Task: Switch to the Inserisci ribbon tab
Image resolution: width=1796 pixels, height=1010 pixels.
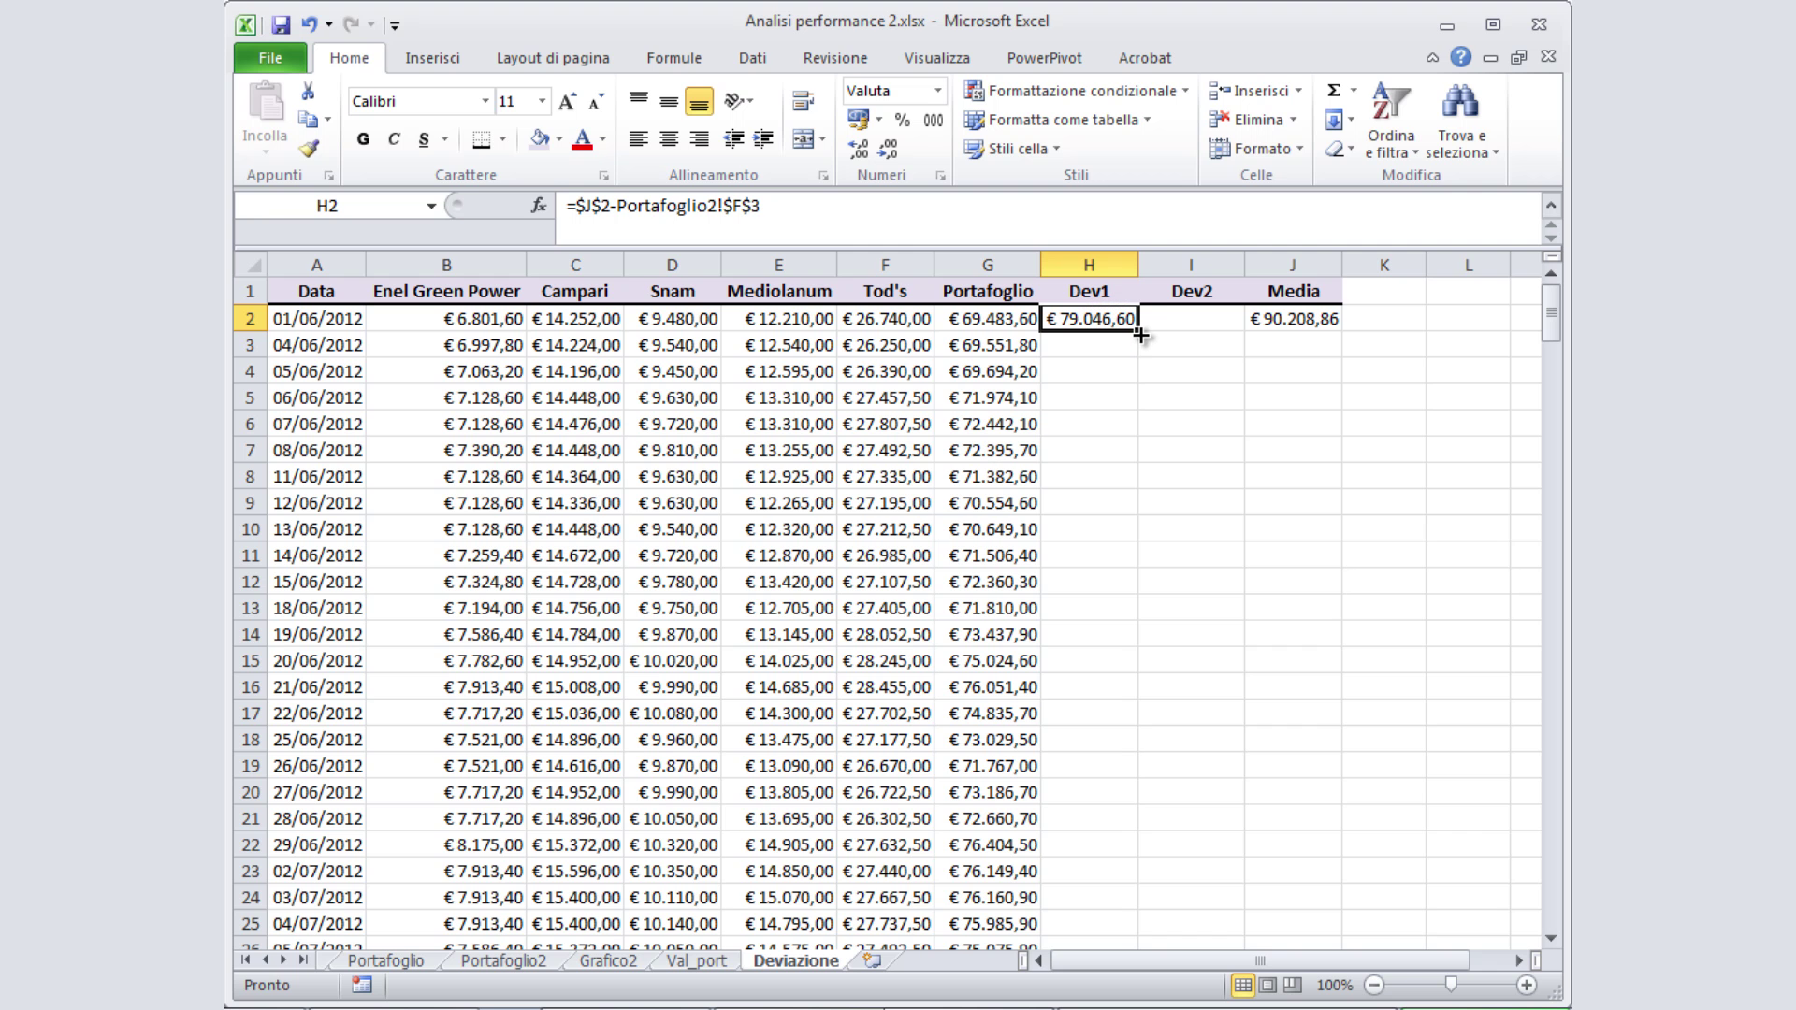Action: tap(432, 58)
